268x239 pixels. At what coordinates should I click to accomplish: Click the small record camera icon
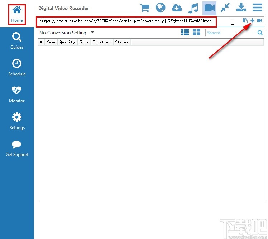click(x=260, y=21)
